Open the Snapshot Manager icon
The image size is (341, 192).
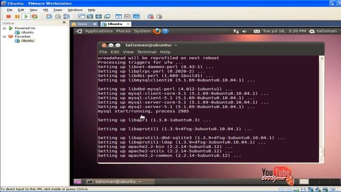tap(67, 17)
